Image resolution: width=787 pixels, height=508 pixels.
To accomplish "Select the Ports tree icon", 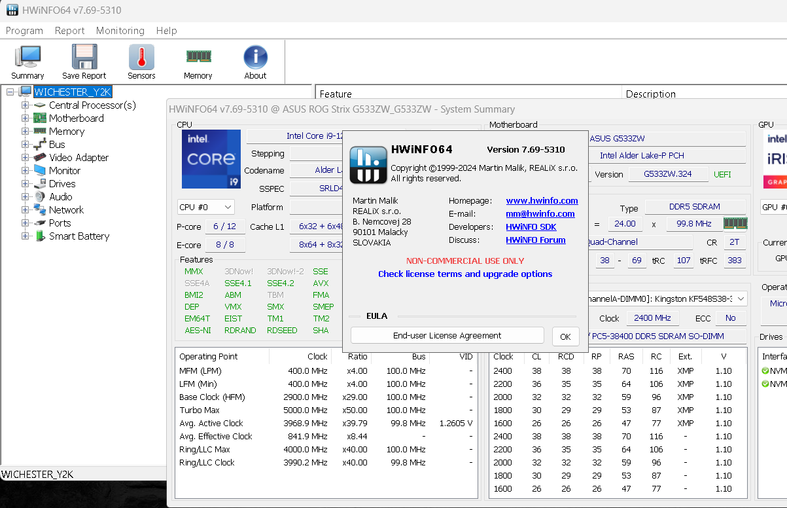I will pos(40,223).
